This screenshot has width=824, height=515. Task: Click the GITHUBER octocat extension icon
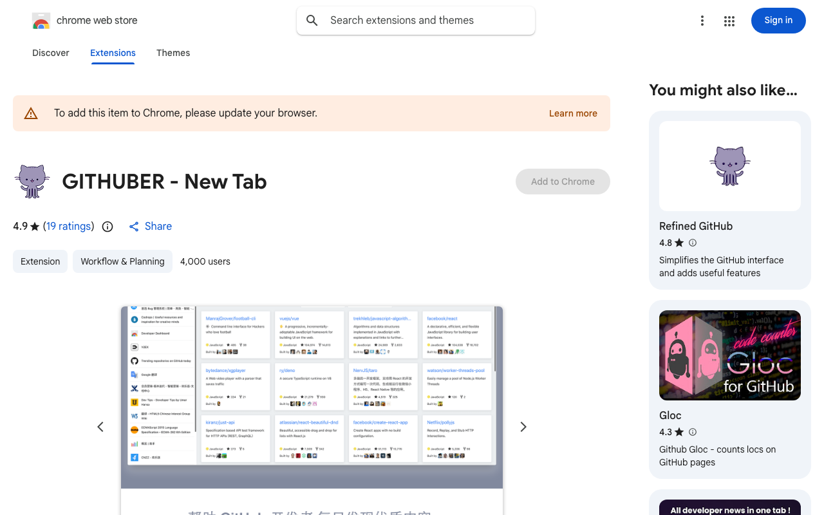point(32,182)
